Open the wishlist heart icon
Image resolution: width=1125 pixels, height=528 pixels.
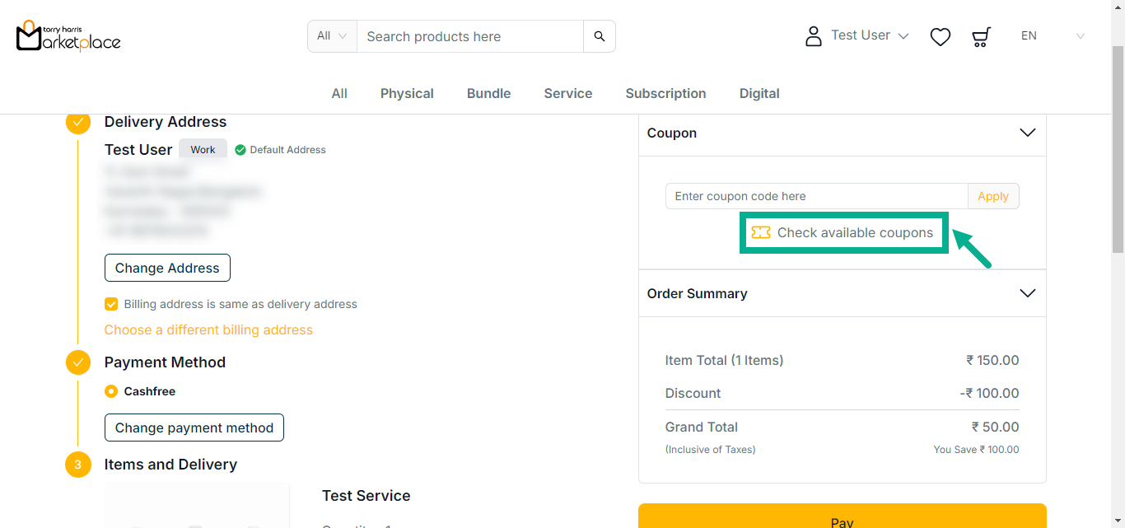940,36
